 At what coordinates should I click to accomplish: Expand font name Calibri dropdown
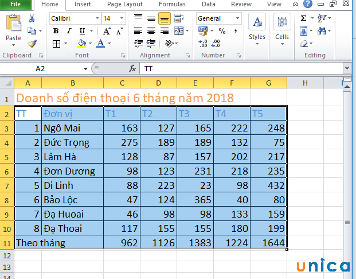(x=97, y=18)
